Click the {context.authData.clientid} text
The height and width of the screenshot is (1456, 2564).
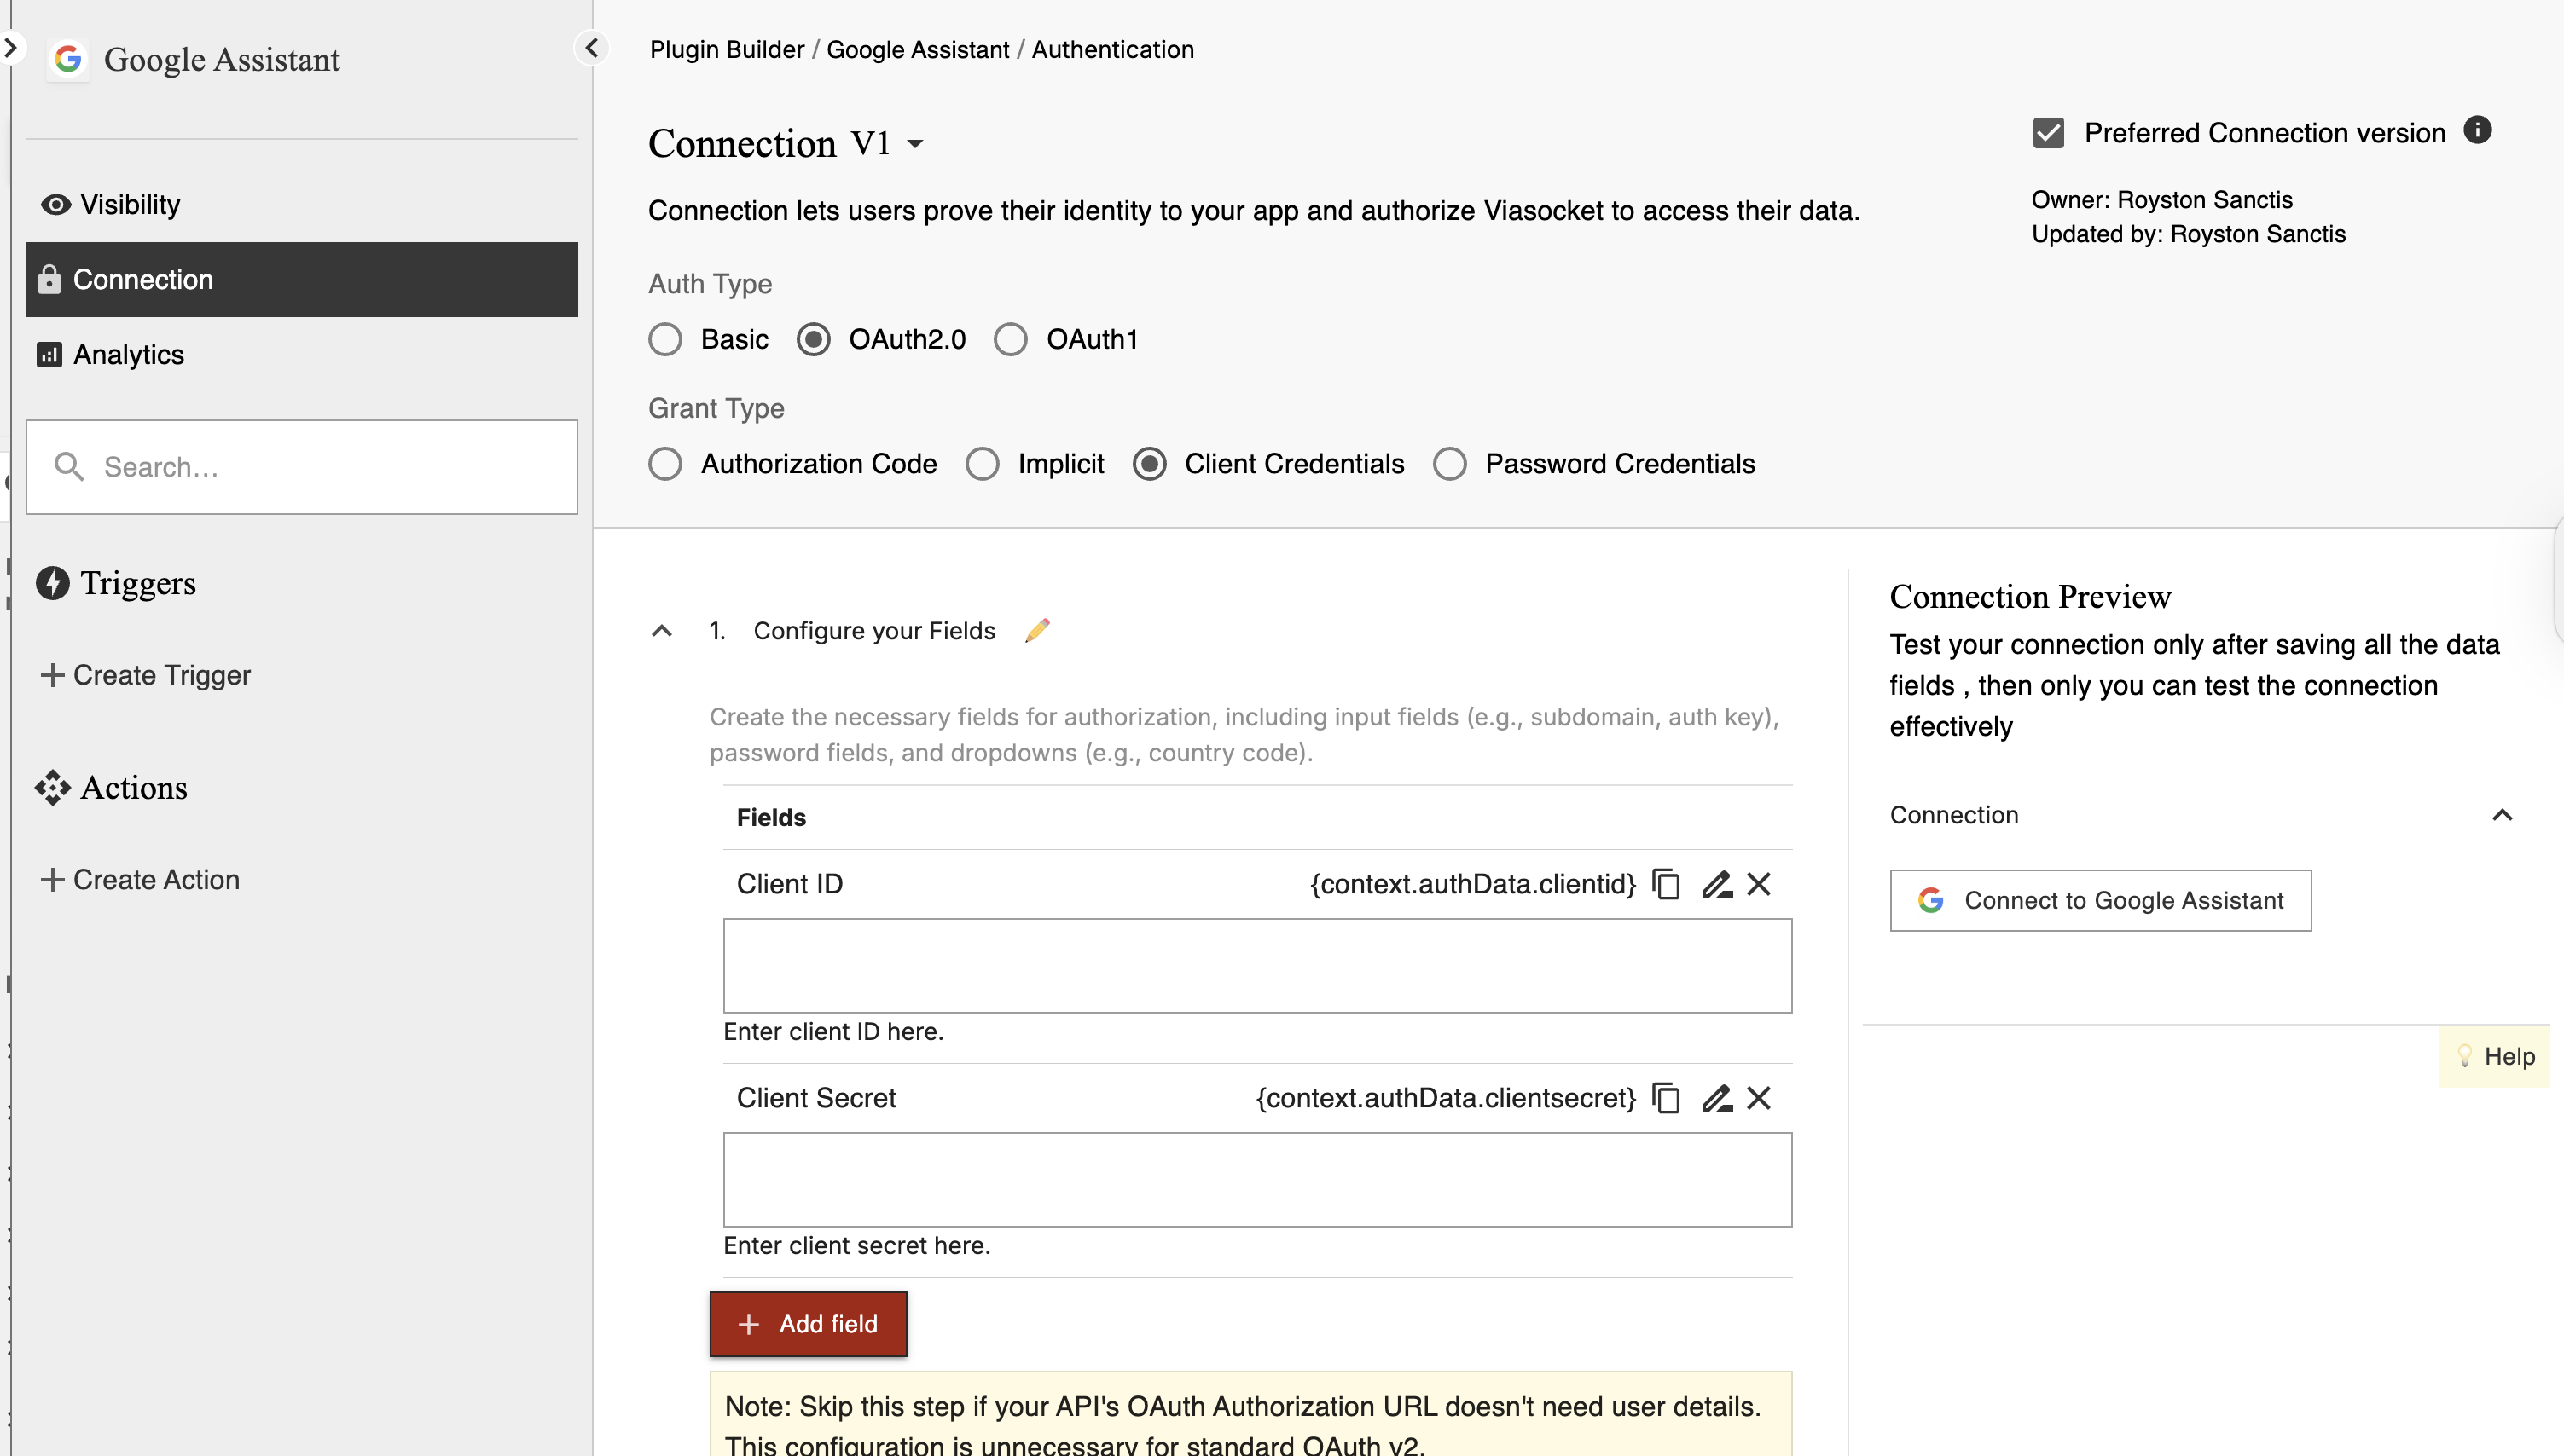point(1472,884)
